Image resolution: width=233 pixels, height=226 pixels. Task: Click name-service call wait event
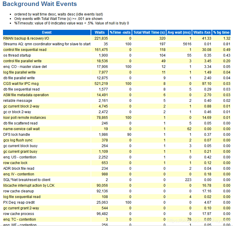21,129
